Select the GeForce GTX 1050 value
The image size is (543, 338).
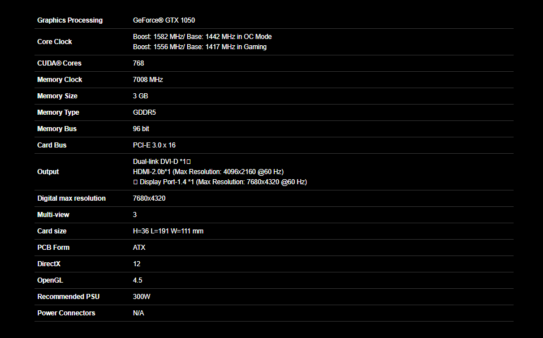tap(164, 20)
